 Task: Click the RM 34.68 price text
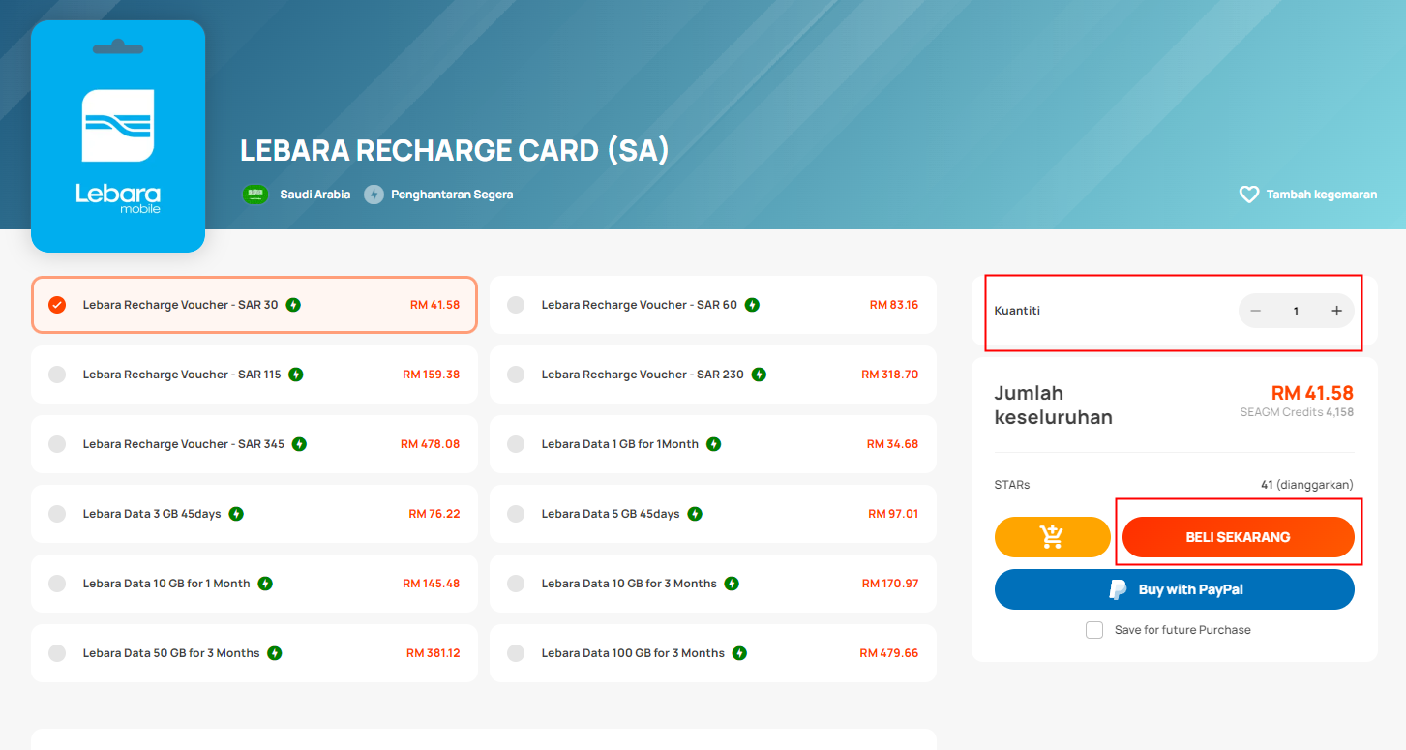pyautogui.click(x=892, y=444)
